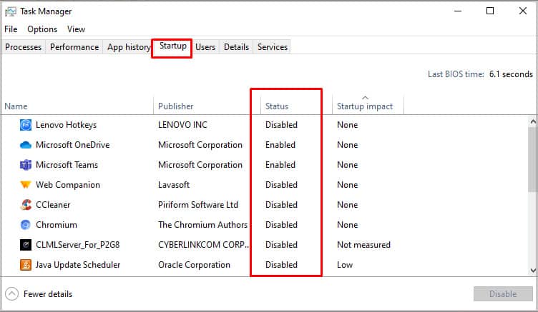
Task: Select the Java Update Scheduler name
Action: coord(78,265)
